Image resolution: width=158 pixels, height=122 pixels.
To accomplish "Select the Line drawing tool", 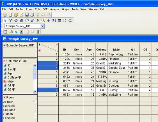I will pos(59,20).
